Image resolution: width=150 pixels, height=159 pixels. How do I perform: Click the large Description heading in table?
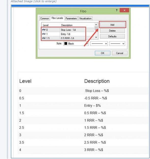point(97,81)
